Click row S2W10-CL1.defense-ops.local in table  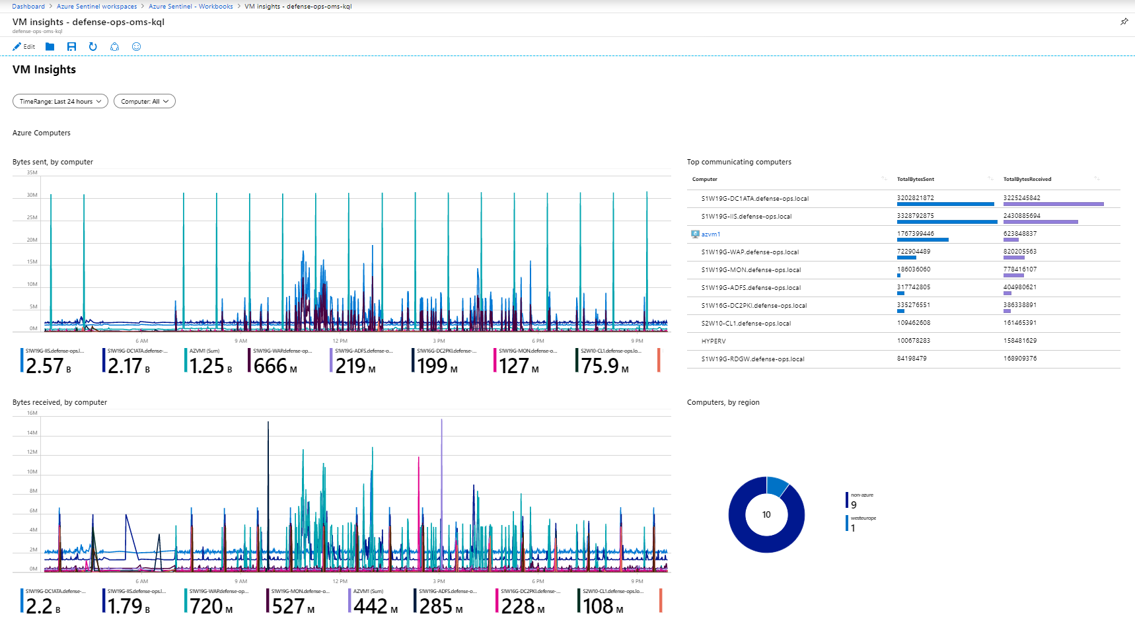click(x=903, y=324)
